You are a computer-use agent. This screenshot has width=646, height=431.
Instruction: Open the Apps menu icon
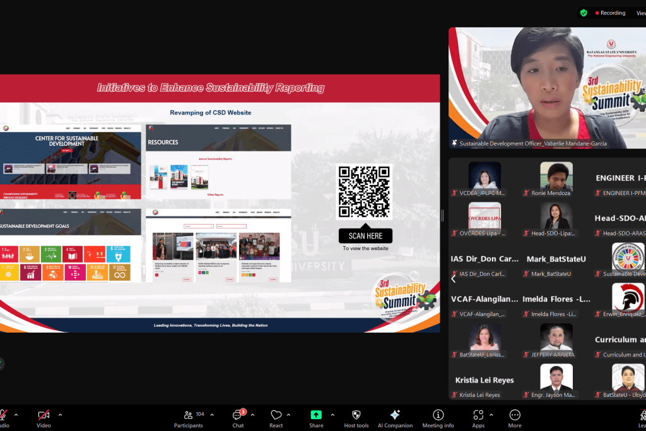pos(478,415)
